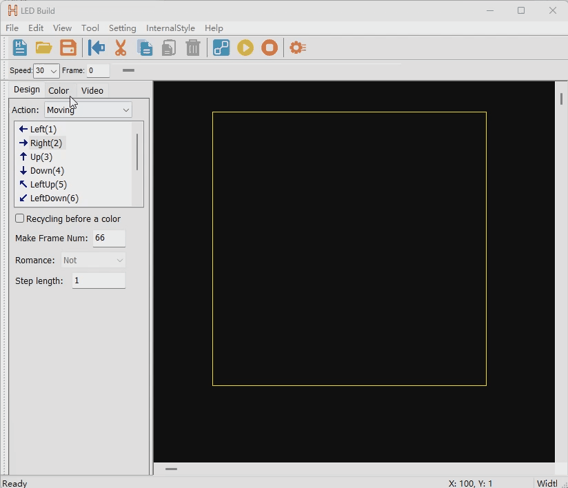Click inside the Make Frame Num field
The height and width of the screenshot is (488, 568).
point(108,238)
